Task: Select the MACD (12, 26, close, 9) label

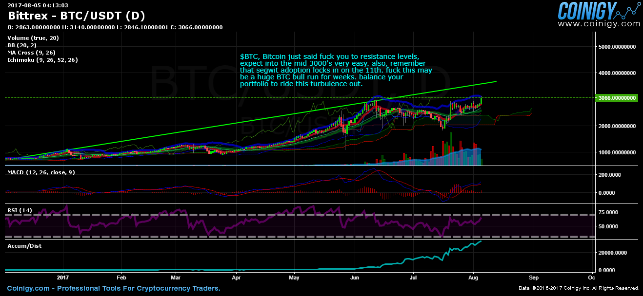Action: point(41,172)
